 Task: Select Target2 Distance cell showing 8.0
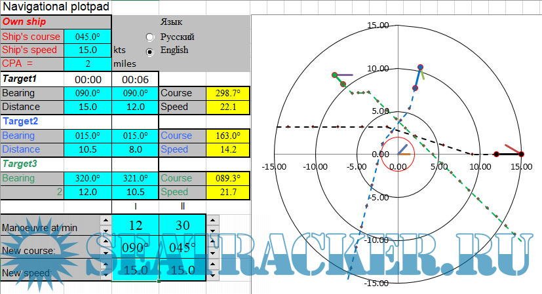(135, 149)
